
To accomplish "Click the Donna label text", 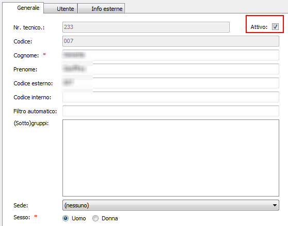I will (109, 218).
